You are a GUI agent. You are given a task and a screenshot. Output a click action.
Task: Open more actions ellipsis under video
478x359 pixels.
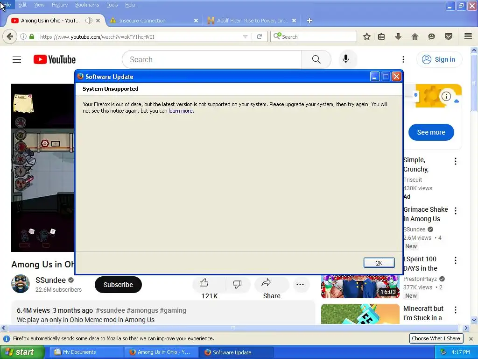[300, 285]
